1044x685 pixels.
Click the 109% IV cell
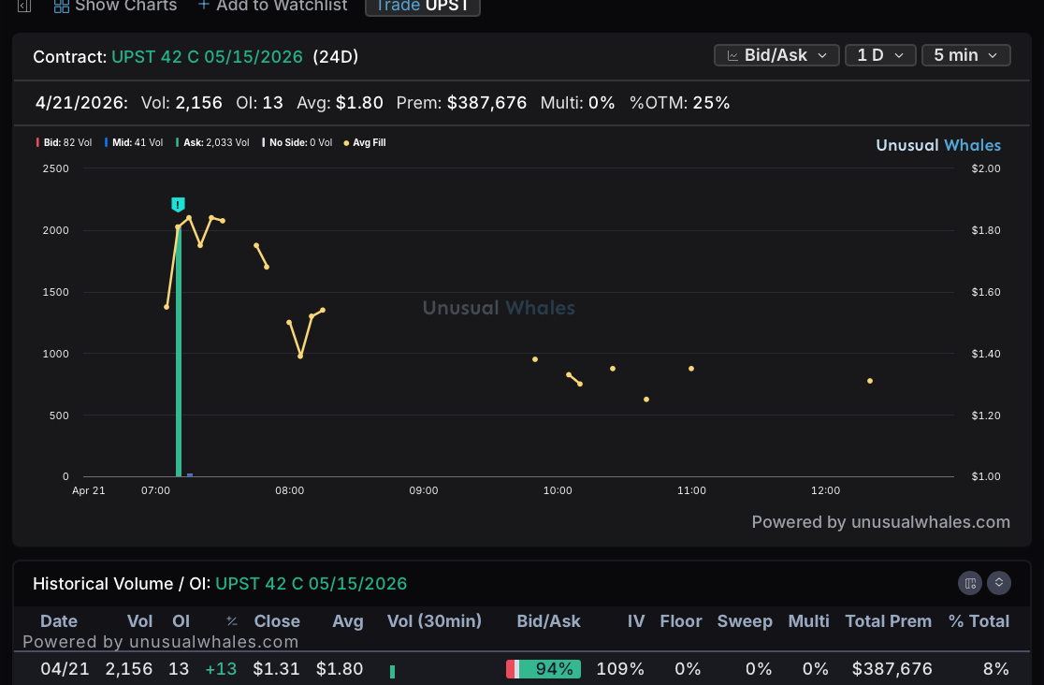[x=620, y=669]
